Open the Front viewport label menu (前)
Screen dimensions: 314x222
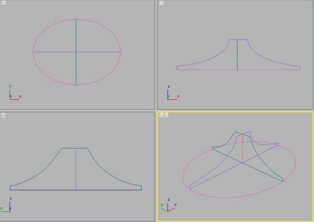(161, 3)
